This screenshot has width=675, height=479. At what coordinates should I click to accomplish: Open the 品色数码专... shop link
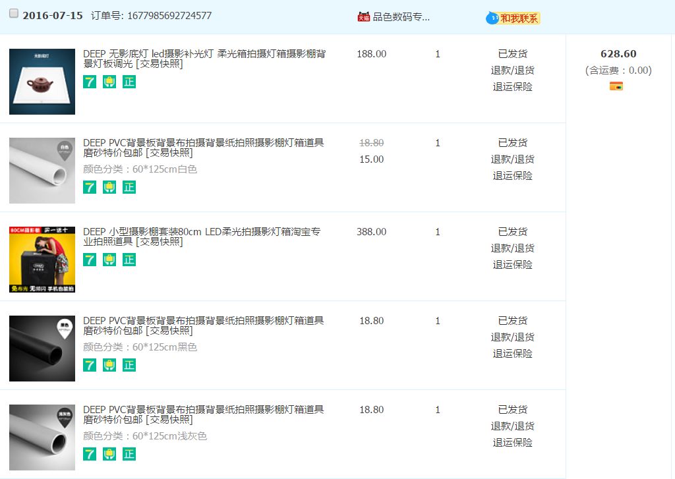[401, 16]
